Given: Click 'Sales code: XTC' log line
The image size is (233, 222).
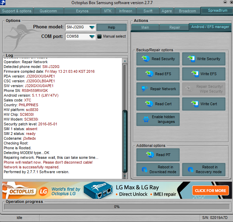Looking at the screenshot, I should (x=17, y=100).
